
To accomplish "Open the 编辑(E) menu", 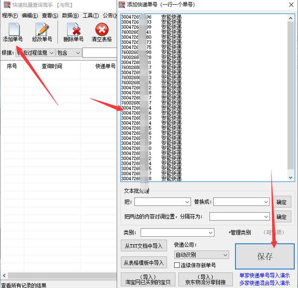I will [30, 15].
